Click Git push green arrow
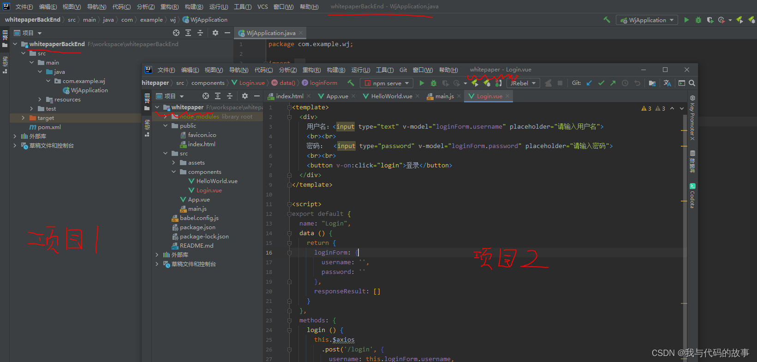The height and width of the screenshot is (362, 757). coord(613,83)
